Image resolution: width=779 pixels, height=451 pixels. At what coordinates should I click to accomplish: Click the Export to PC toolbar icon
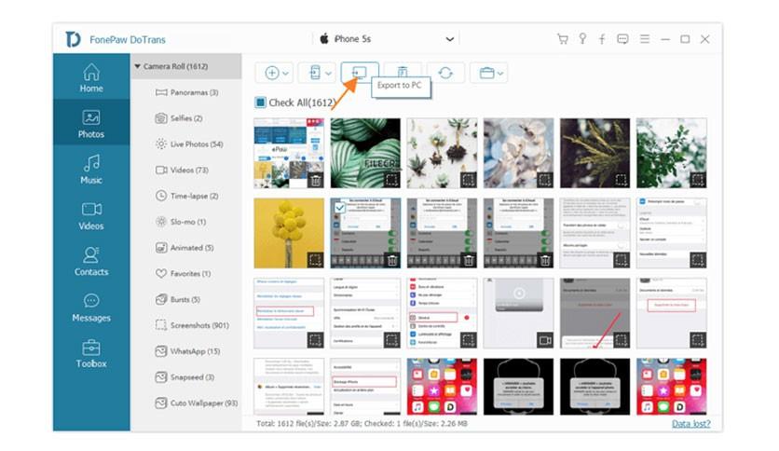pyautogui.click(x=360, y=73)
